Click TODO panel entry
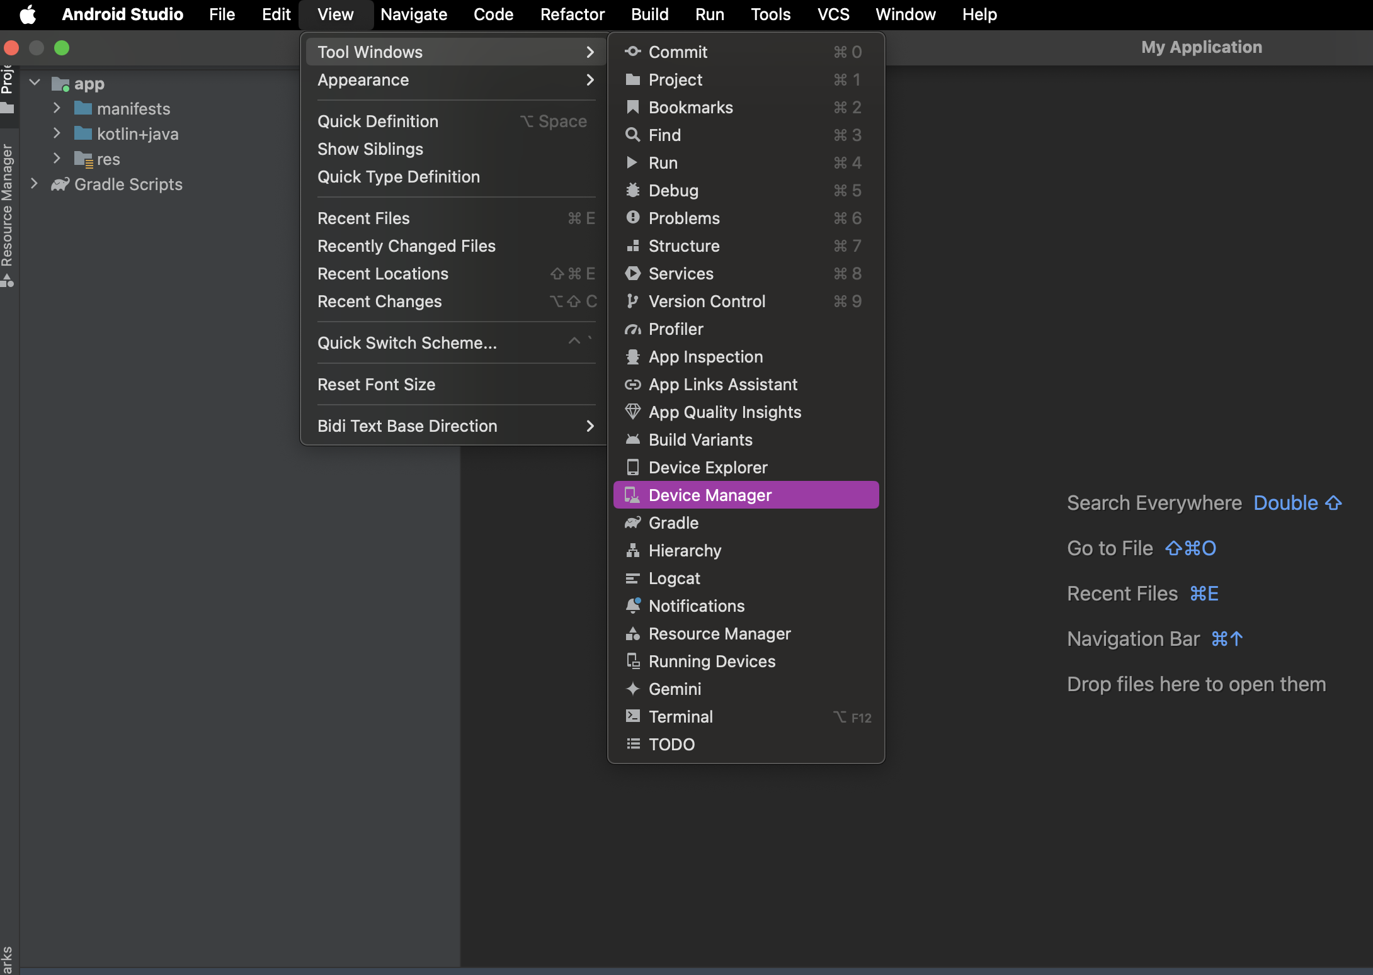 tap(671, 744)
